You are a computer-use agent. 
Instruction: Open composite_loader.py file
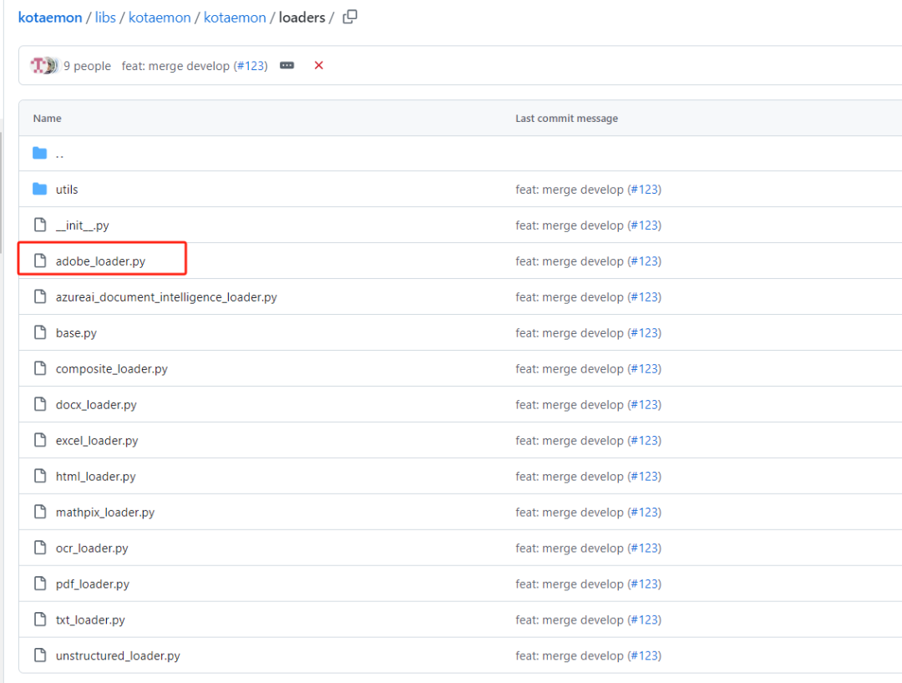(112, 368)
